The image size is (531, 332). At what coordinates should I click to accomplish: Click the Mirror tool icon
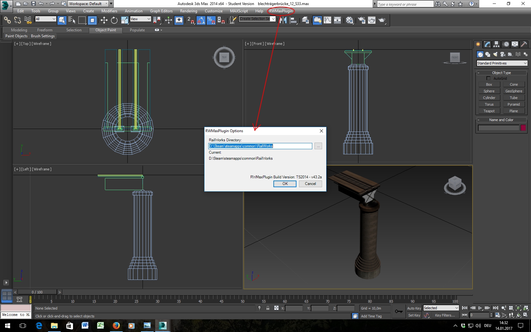(283, 20)
